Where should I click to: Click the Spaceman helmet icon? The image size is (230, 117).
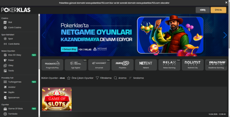5,97
